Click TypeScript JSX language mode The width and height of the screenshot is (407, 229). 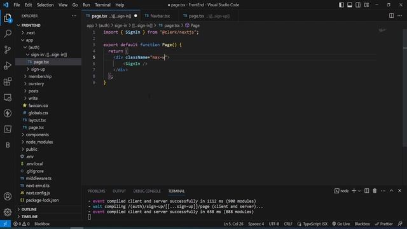tap(312, 224)
